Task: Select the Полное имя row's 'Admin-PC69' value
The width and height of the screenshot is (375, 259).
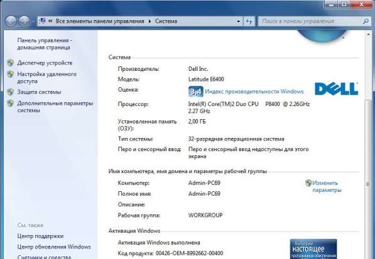Action: coord(204,194)
